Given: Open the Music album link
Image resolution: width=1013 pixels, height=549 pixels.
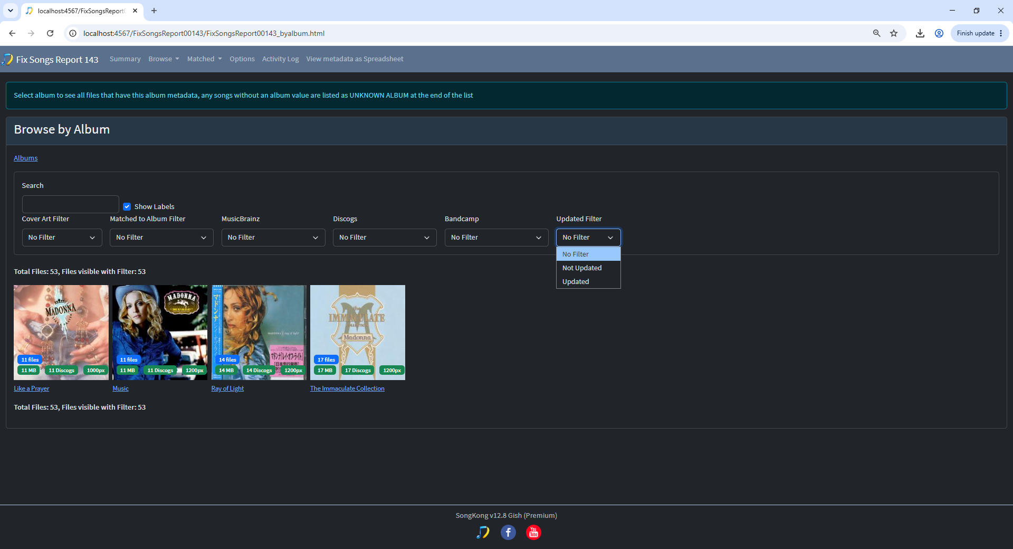Looking at the screenshot, I should (120, 389).
